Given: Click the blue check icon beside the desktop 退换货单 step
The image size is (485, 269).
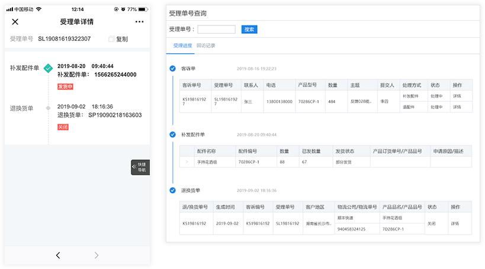Looking at the screenshot, I should [172, 190].
